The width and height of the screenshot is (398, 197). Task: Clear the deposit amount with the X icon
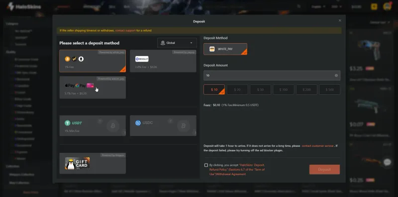(x=336, y=75)
